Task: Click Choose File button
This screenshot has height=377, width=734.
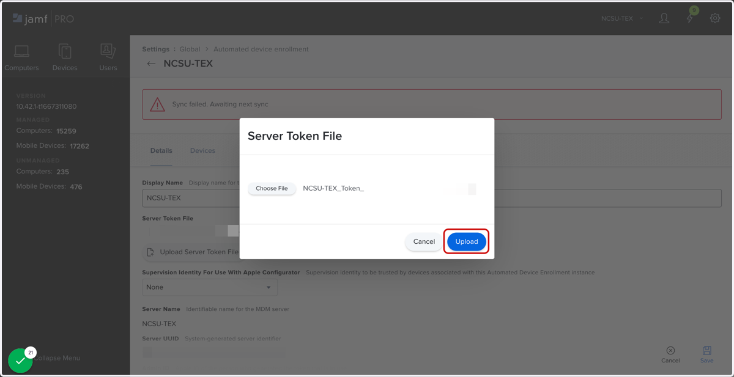Action: click(x=272, y=188)
